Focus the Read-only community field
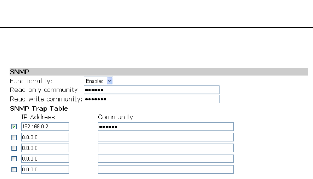Viewport: 313px width, 179px height. coord(151,90)
